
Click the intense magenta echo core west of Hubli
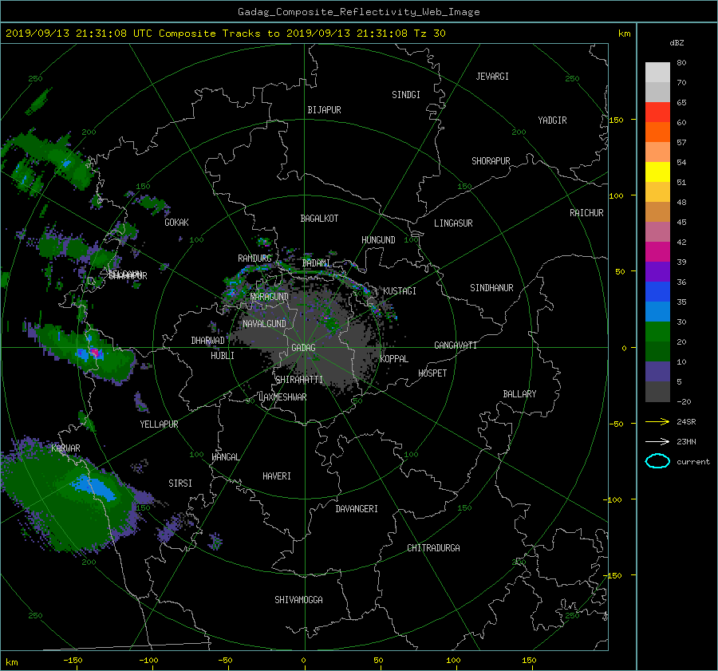click(94, 353)
